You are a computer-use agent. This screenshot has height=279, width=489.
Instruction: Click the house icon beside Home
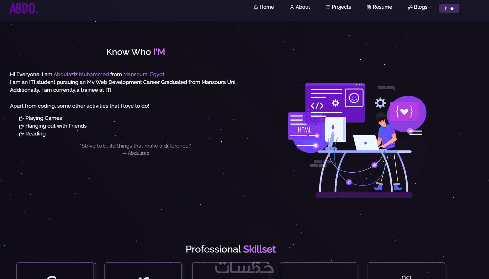(256, 7)
